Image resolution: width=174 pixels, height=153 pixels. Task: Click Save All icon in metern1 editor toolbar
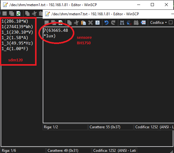pyautogui.click(x=12, y=13)
